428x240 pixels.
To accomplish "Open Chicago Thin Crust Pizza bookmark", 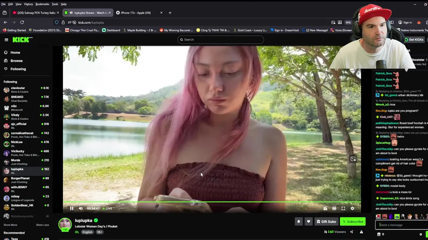I will [82, 30].
